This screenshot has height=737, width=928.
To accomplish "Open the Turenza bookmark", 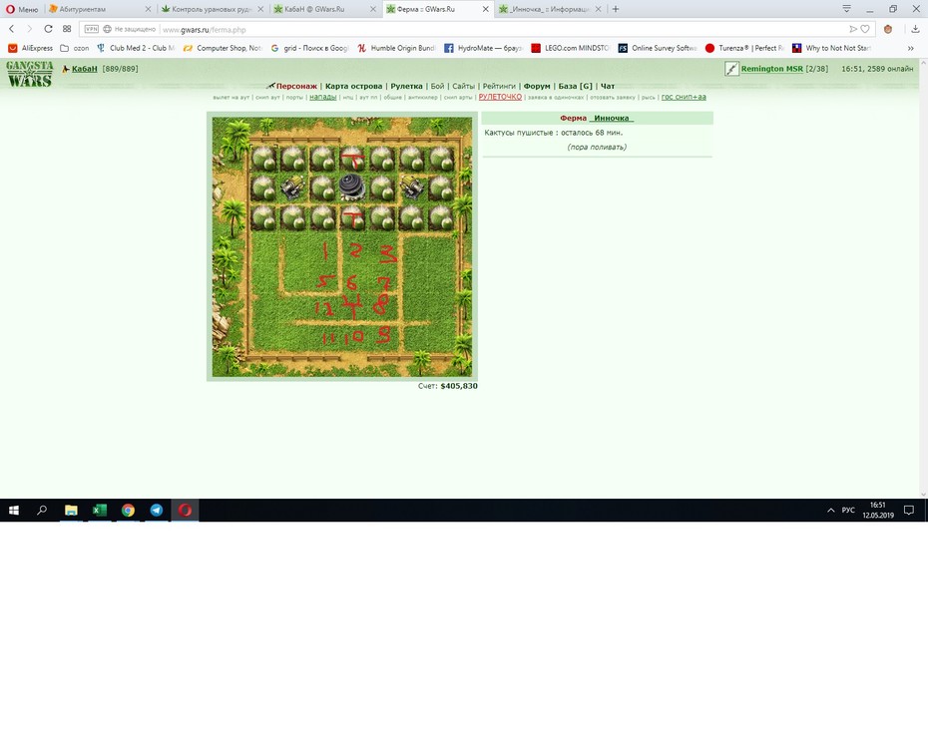I will 744,48.
